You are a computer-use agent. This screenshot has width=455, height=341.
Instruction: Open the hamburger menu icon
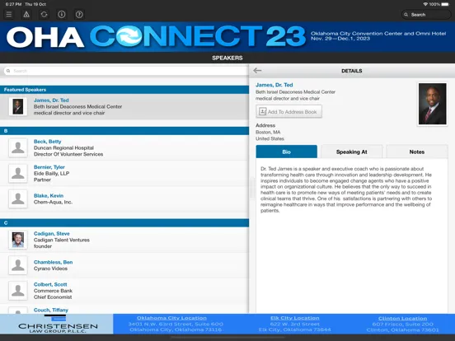tap(9, 14)
